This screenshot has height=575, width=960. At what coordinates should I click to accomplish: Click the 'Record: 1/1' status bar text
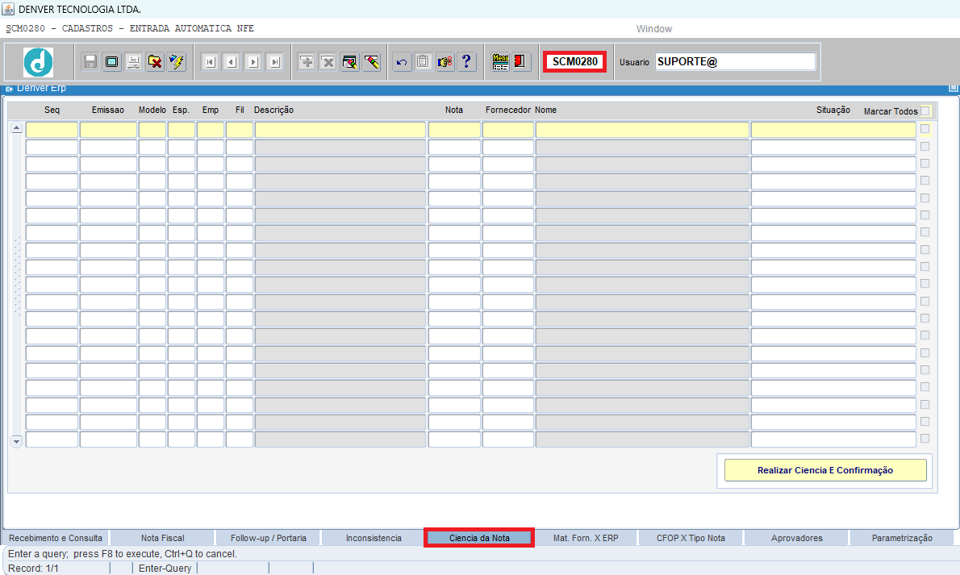[x=34, y=569]
